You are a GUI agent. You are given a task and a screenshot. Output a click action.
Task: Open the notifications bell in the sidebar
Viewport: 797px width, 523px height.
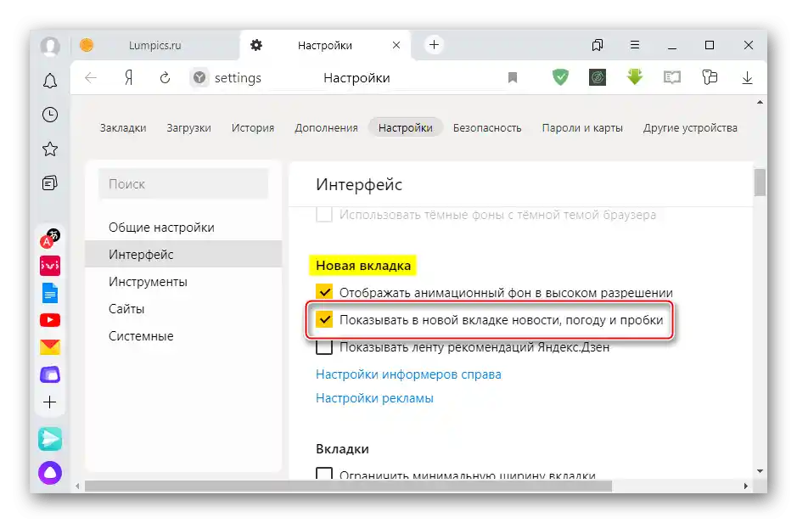[49, 81]
